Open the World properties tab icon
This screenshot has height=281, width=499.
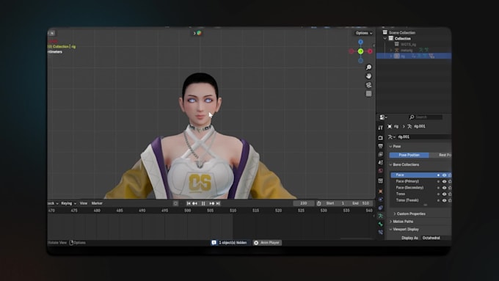[x=381, y=171]
